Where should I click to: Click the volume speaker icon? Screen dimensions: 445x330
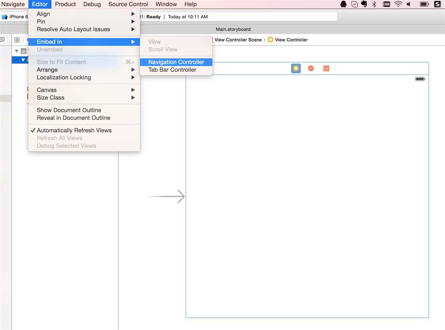(409, 4)
